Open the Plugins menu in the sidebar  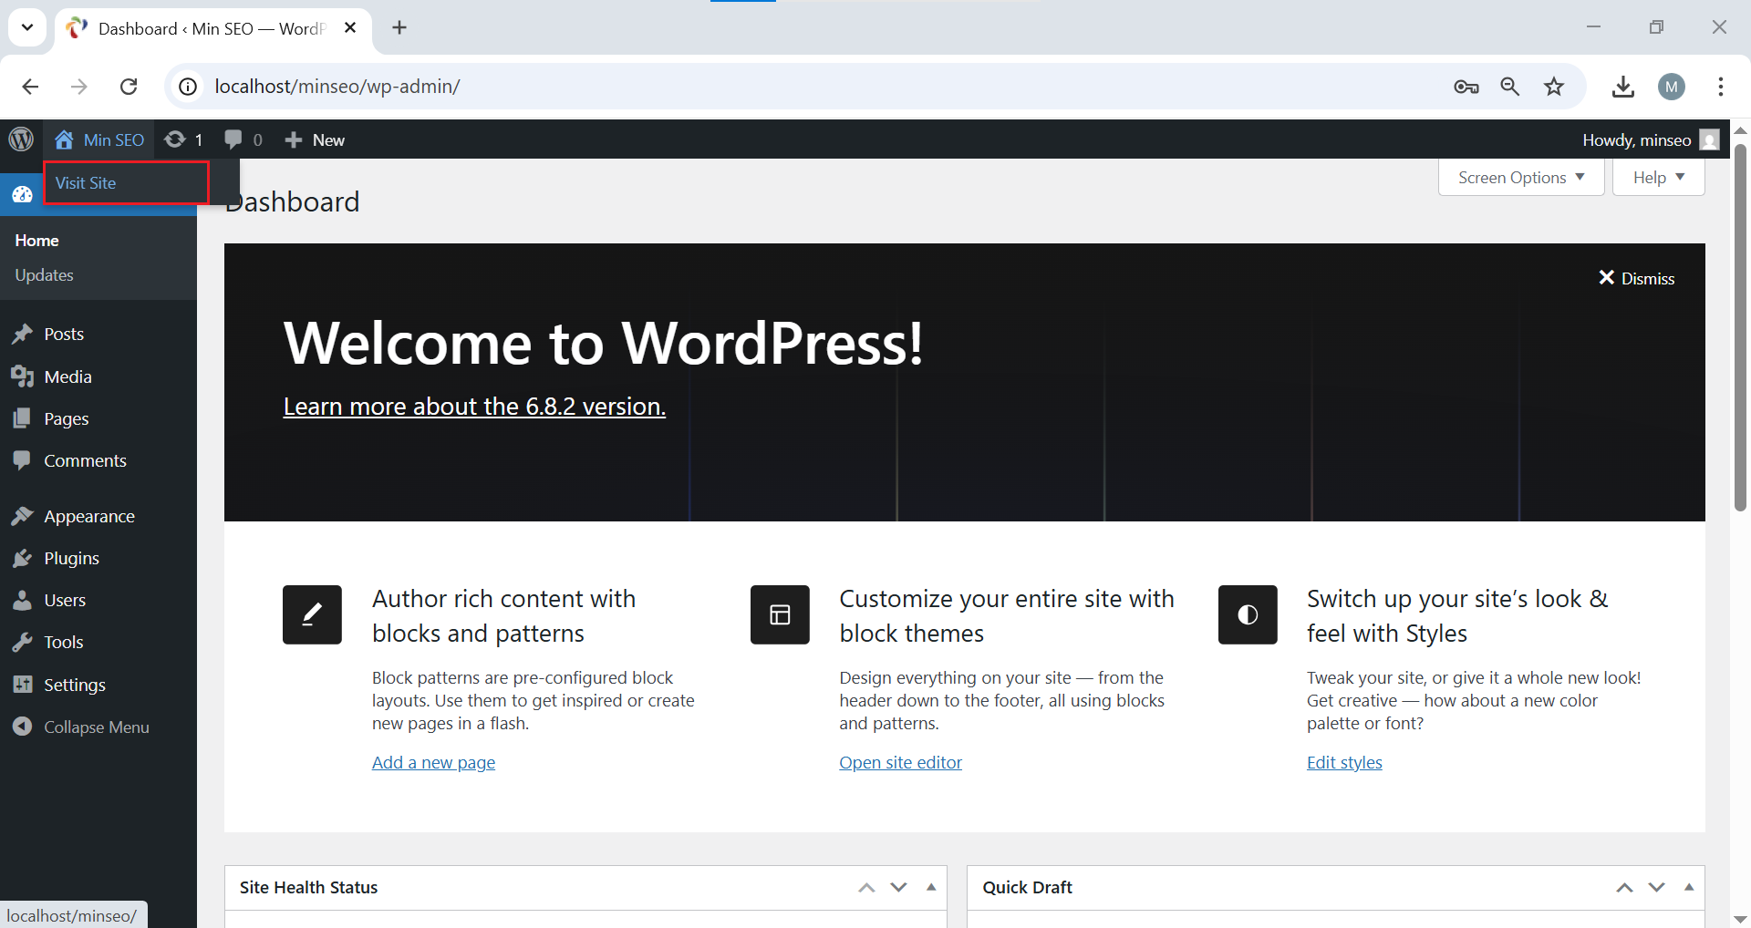click(x=71, y=558)
